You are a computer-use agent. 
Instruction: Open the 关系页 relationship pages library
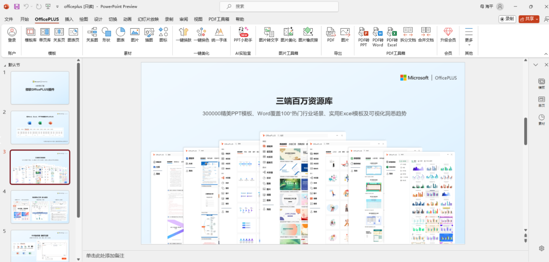(x=59, y=35)
